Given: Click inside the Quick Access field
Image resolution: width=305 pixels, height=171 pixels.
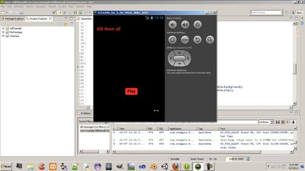Looking at the screenshot, I should point(266,12).
